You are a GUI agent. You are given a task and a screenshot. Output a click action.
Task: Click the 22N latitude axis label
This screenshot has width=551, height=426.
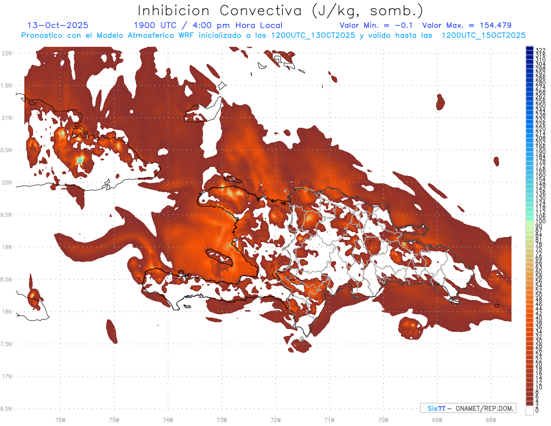(7, 53)
